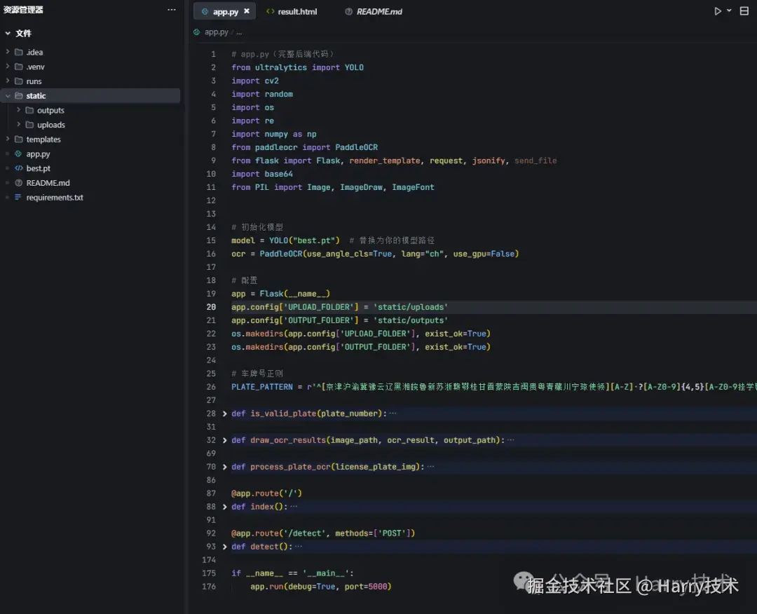Click 'app.run(debug=True, port=5000)' line

(x=320, y=587)
